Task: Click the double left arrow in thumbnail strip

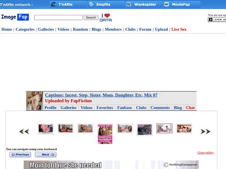Action: point(24,132)
